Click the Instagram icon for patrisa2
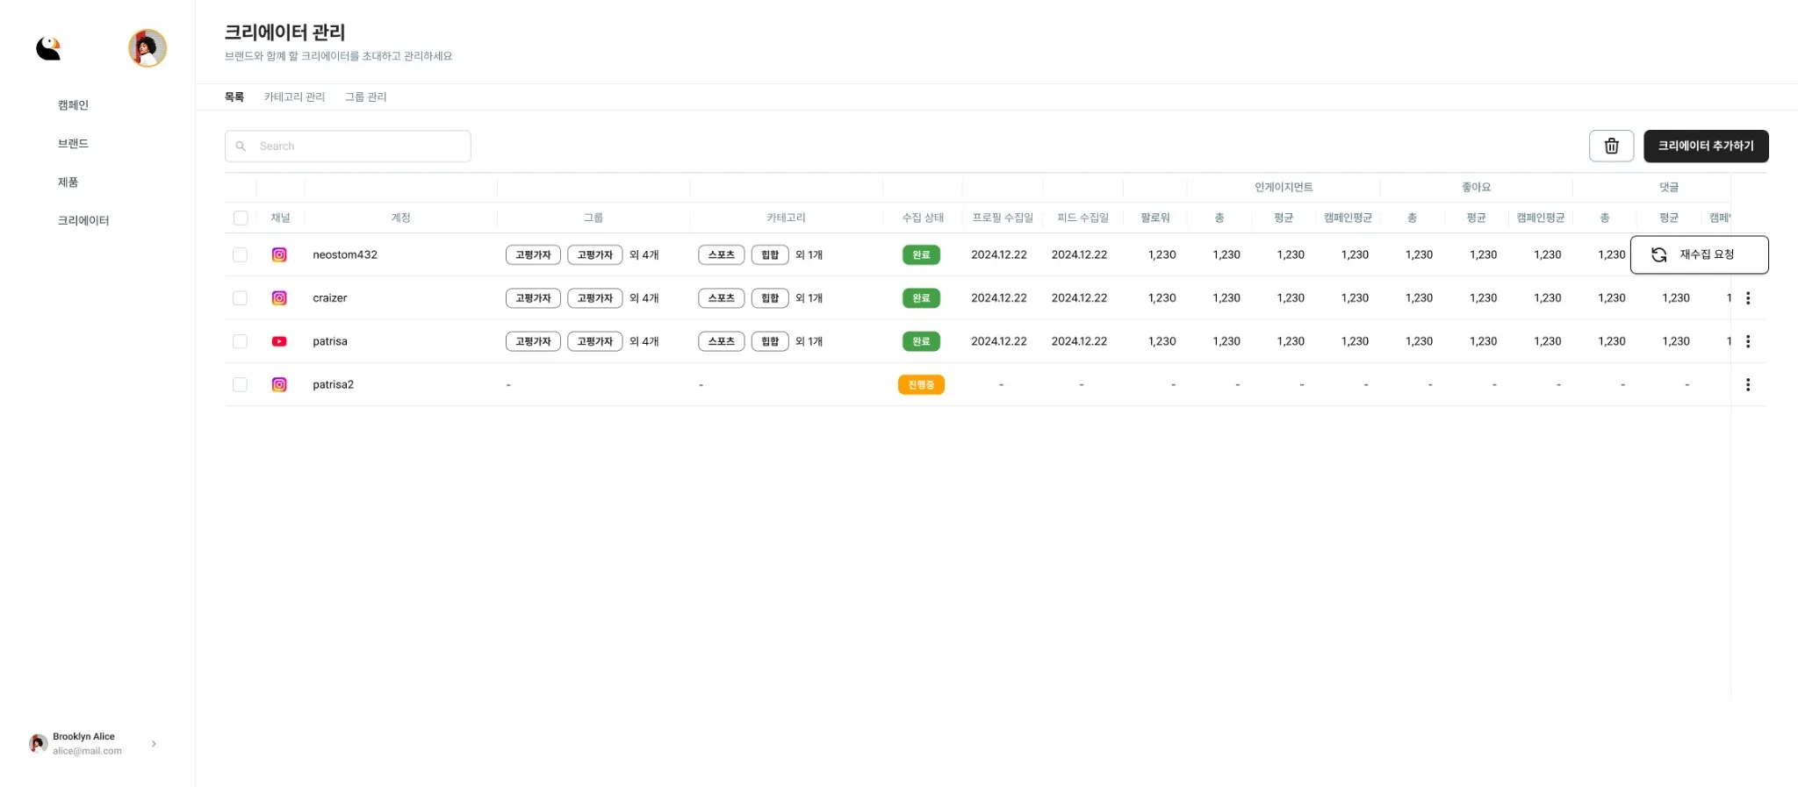This screenshot has height=787, width=1798. 279,384
